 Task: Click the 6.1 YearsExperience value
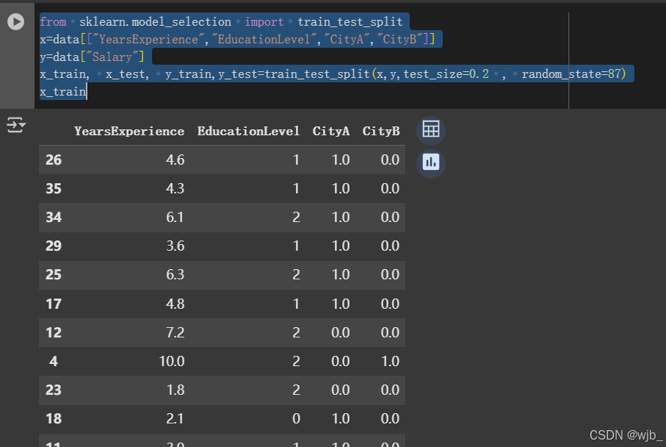pyautogui.click(x=175, y=218)
